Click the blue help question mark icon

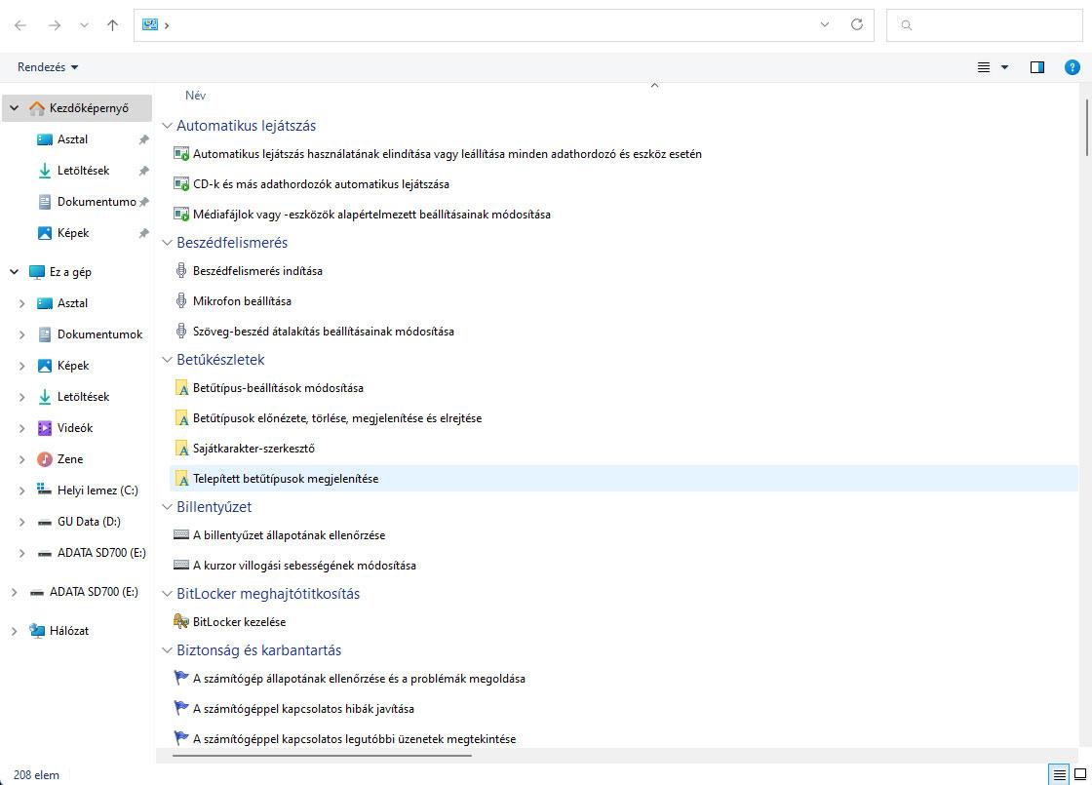pos(1072,67)
